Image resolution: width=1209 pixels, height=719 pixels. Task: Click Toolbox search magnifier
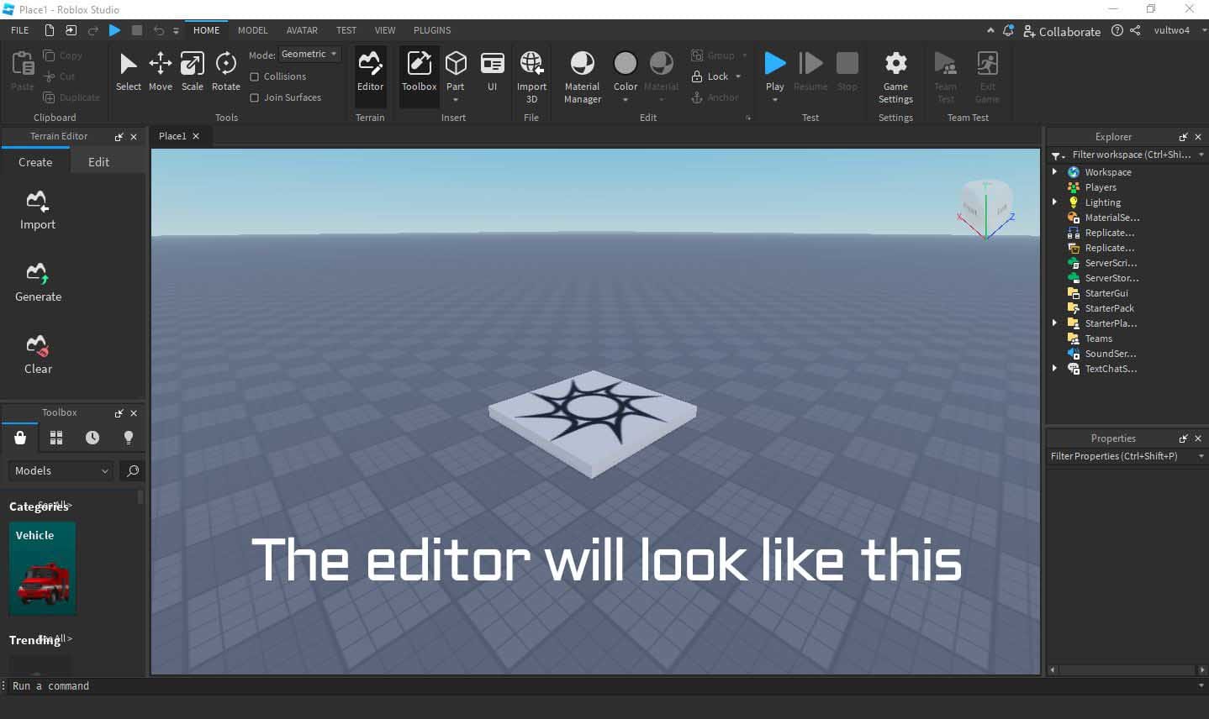(132, 471)
